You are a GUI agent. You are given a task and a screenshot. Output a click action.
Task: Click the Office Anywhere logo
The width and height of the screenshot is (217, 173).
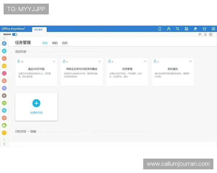click(x=13, y=29)
